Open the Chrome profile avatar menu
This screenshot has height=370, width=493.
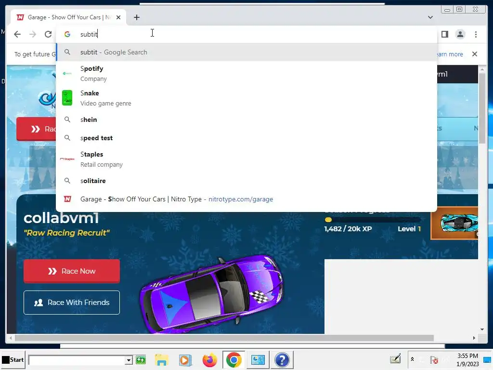pyautogui.click(x=460, y=34)
